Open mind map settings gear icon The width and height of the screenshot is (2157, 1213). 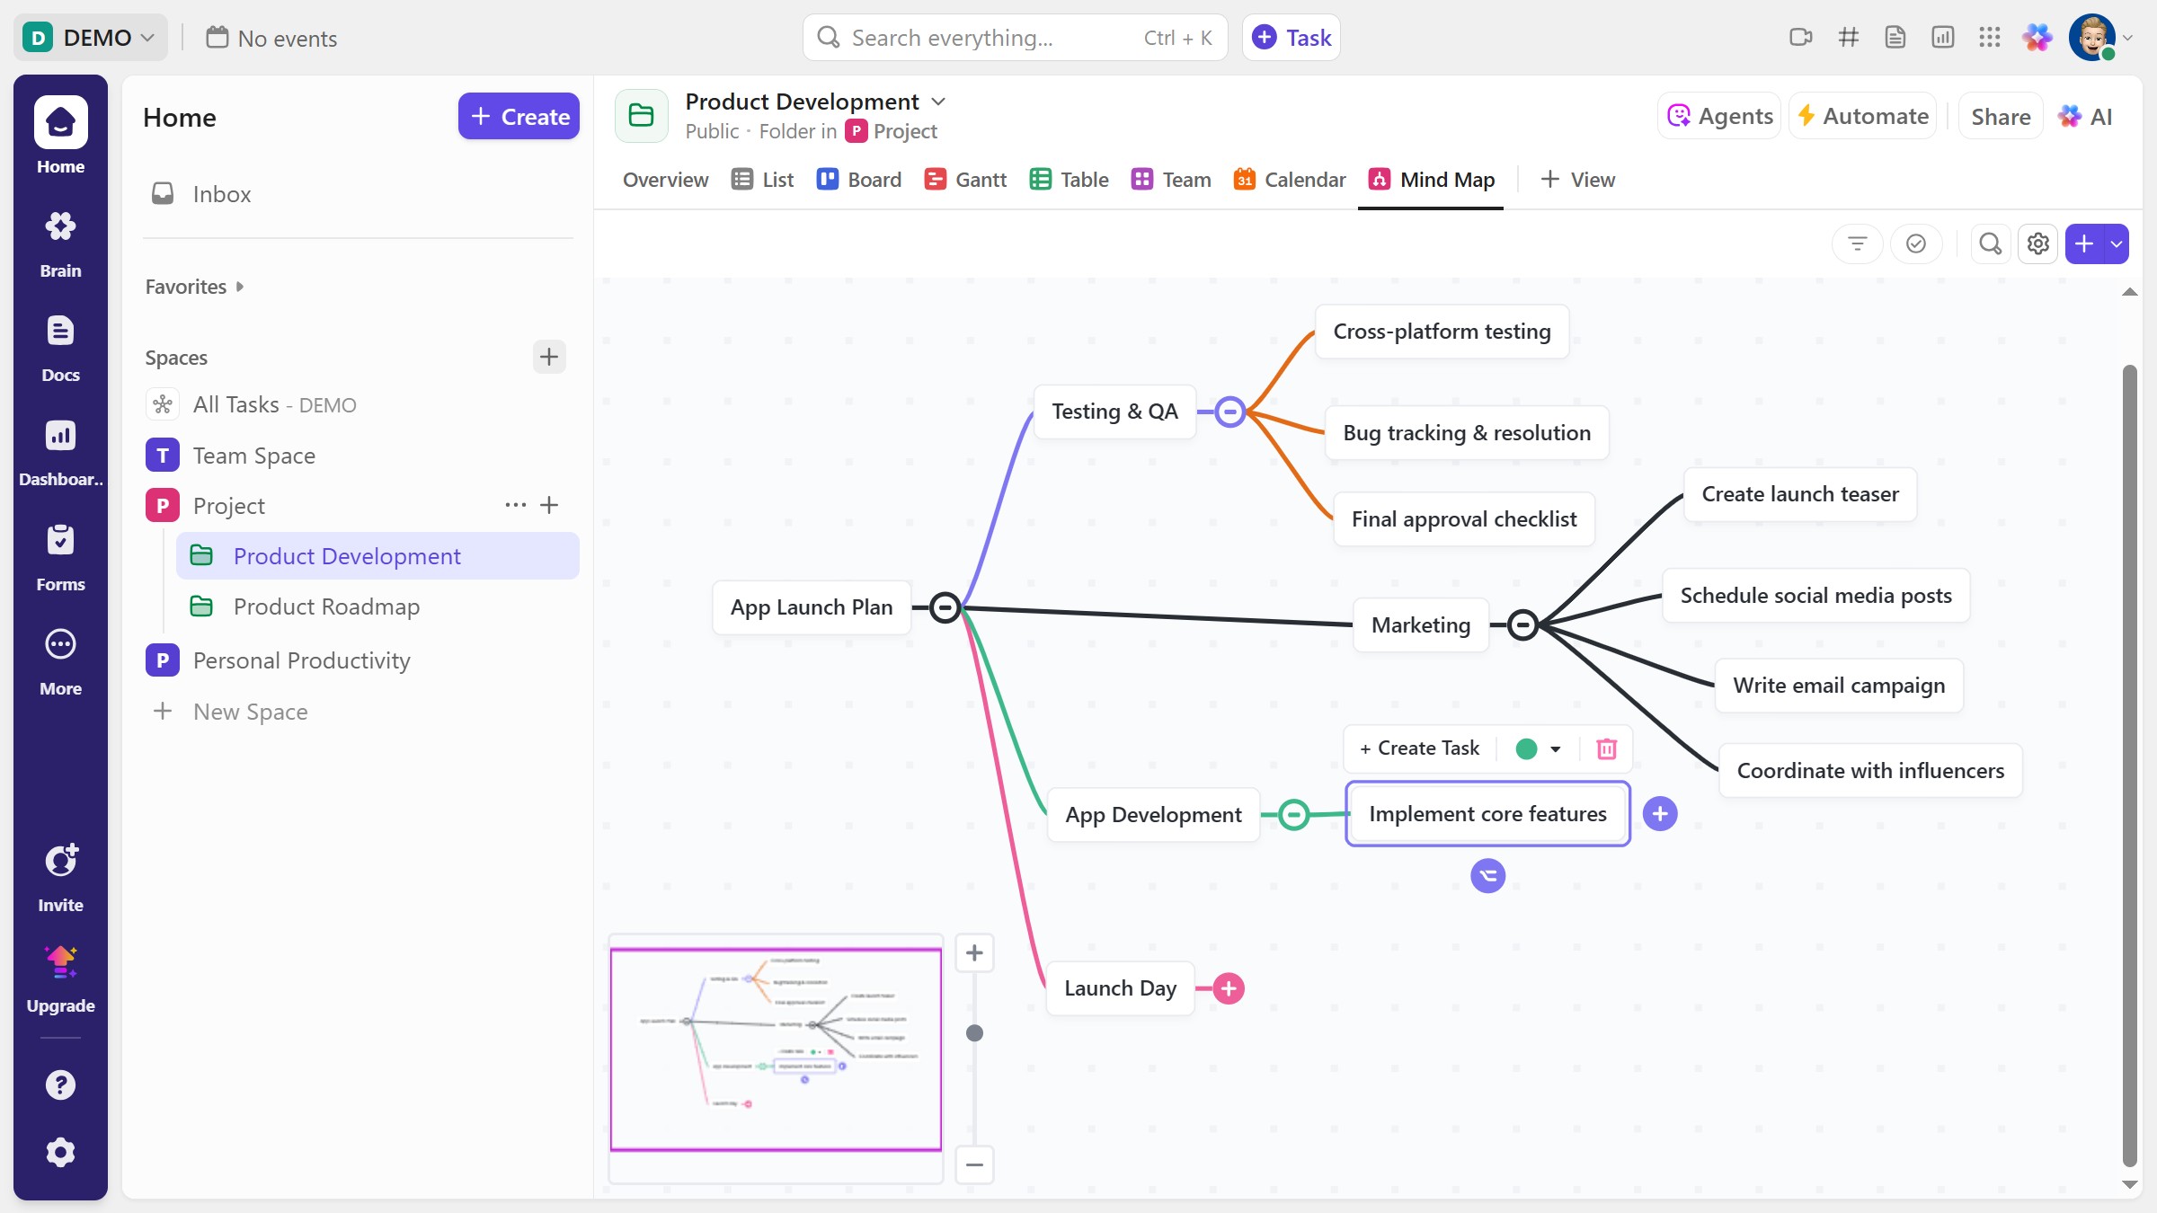(2037, 243)
